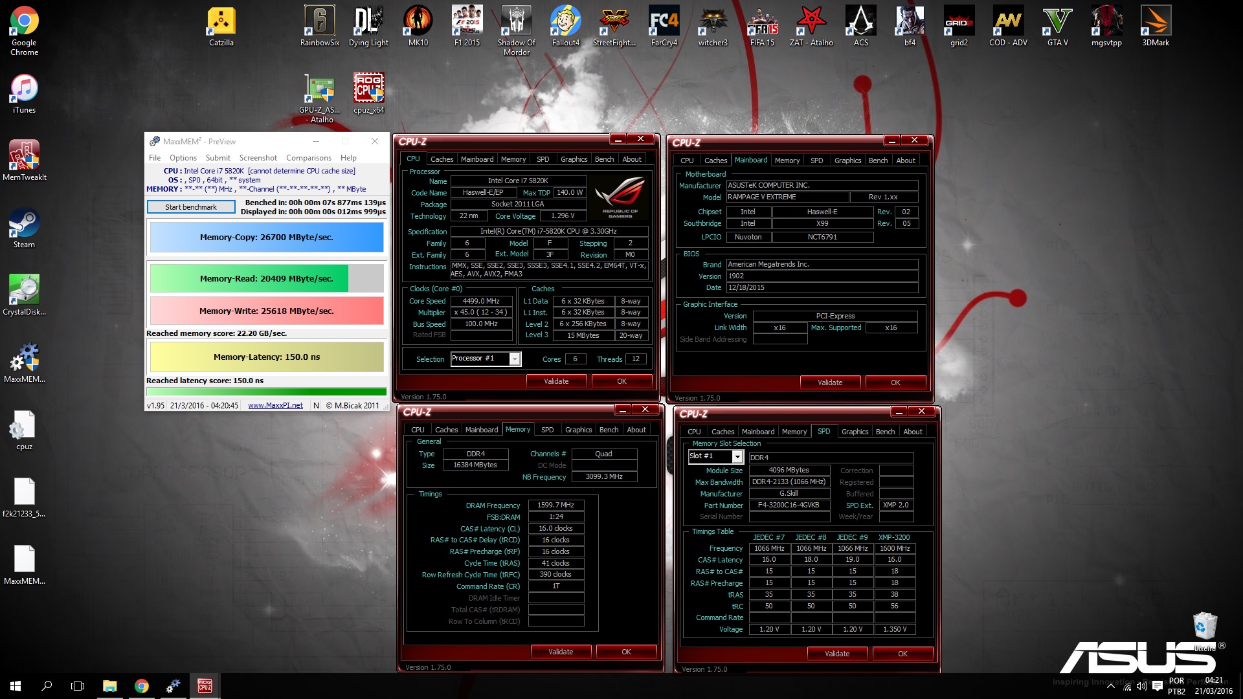Open the MK10 game shortcut
Image resolution: width=1243 pixels, height=699 pixels.
click(x=418, y=27)
